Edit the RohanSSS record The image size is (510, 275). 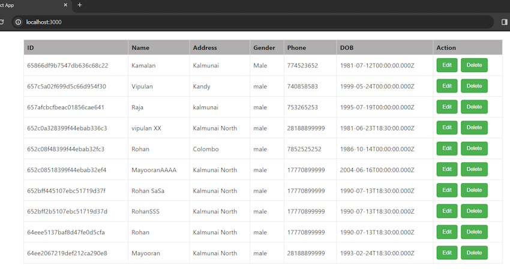click(x=446, y=211)
